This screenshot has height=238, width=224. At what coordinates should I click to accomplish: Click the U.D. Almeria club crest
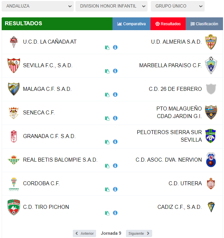(x=211, y=42)
